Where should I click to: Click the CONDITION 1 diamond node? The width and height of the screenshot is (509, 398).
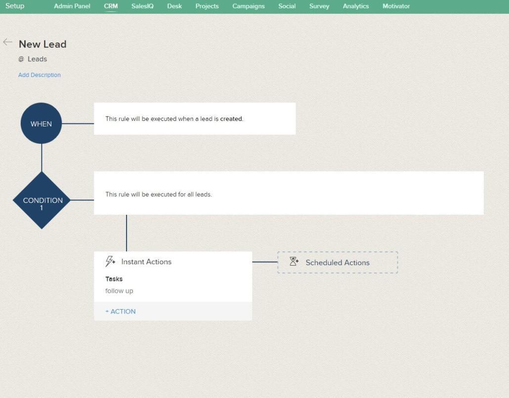(x=42, y=200)
